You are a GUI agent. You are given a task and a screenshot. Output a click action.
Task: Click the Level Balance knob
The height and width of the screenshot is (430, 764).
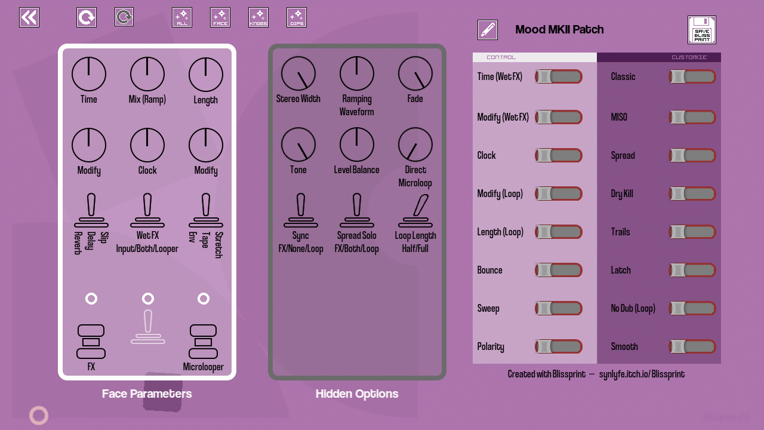click(357, 145)
